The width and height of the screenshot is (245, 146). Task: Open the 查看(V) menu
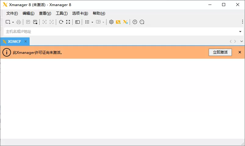pyautogui.click(x=45, y=13)
